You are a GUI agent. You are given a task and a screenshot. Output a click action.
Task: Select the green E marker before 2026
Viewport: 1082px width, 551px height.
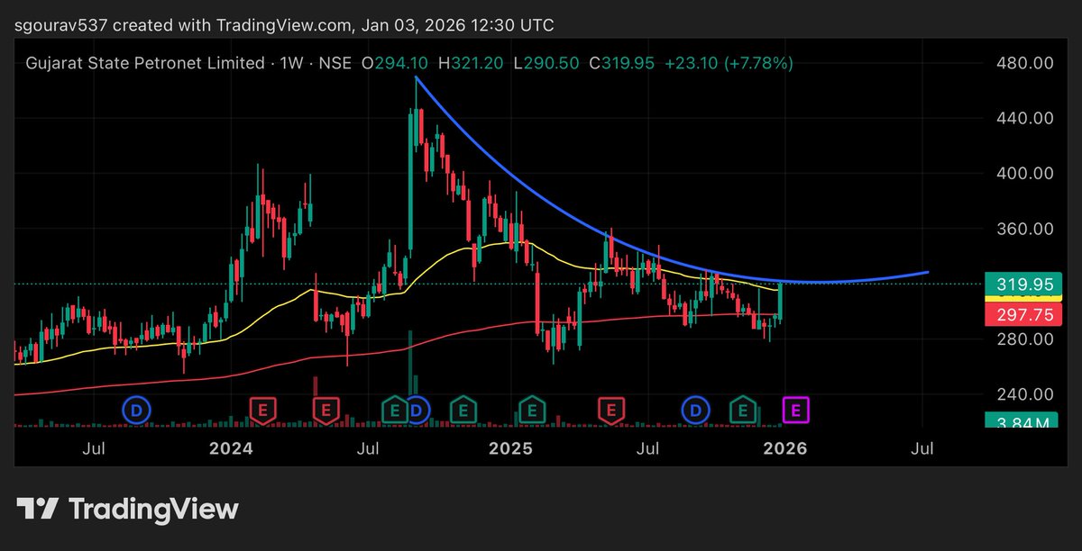click(743, 411)
